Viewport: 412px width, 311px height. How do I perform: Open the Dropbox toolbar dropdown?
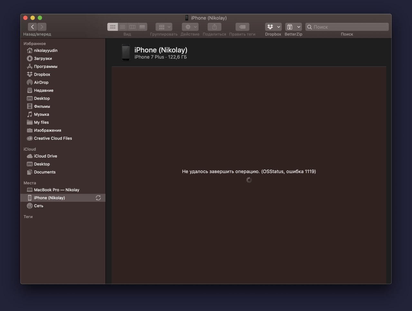(274, 27)
